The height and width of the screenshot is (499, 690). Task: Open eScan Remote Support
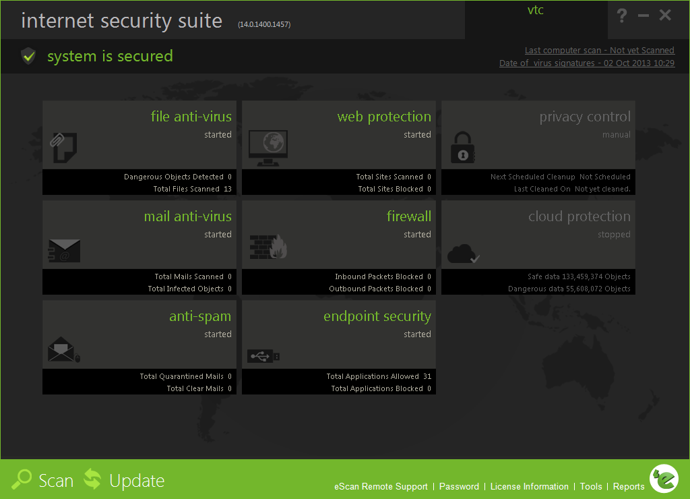[x=381, y=486]
